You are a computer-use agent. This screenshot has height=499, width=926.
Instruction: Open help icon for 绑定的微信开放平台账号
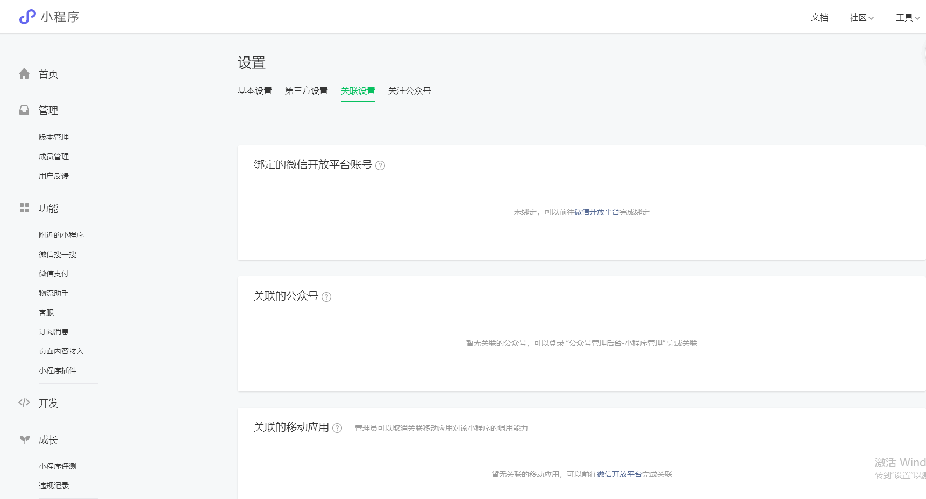[x=380, y=166]
